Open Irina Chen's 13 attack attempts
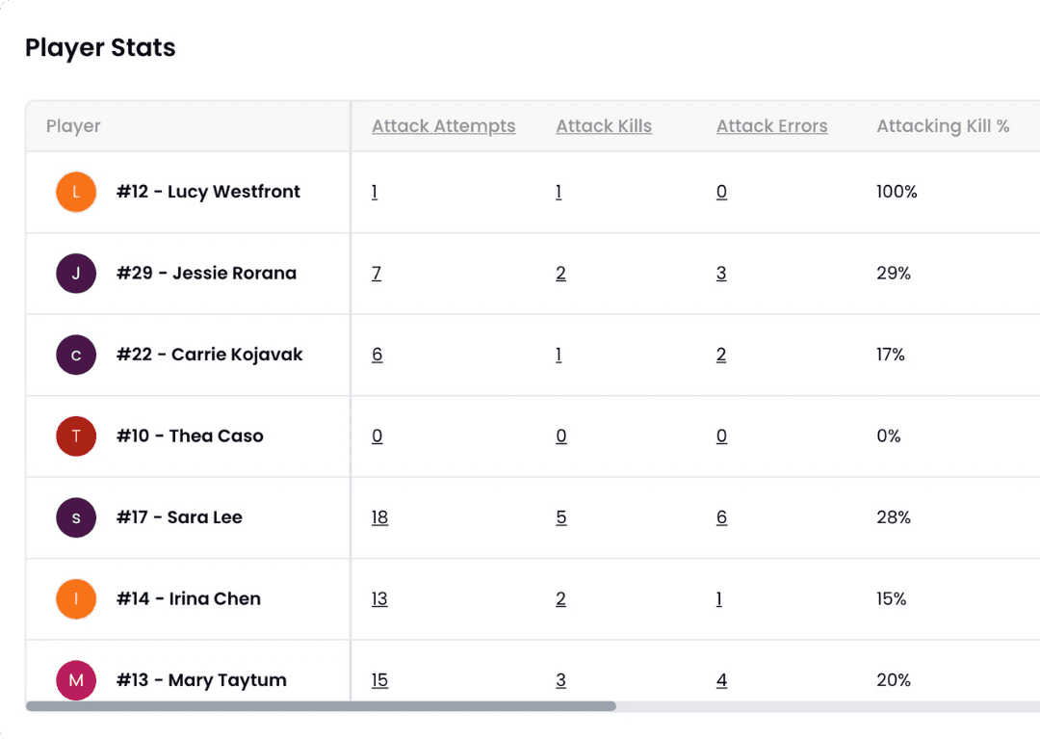The width and height of the screenshot is (1040, 739). point(379,598)
